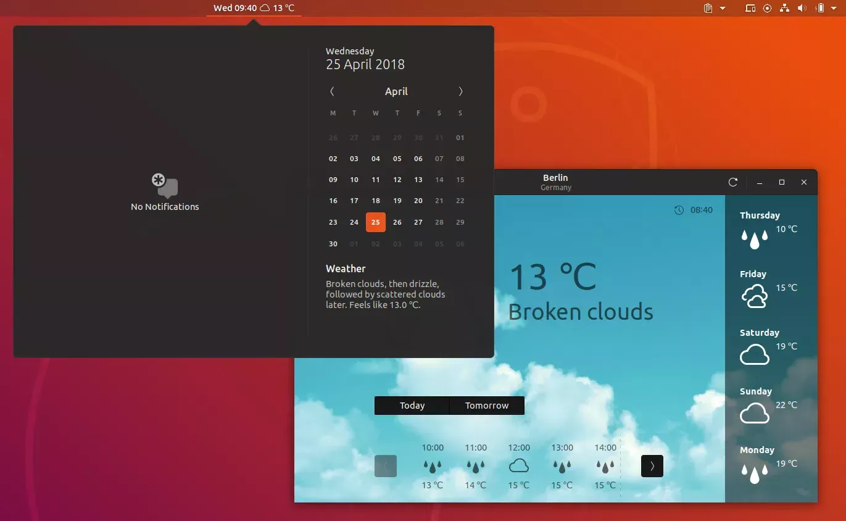The height and width of the screenshot is (521, 846).
Task: Select Saturday cloud forecast icon
Action: [x=754, y=355]
